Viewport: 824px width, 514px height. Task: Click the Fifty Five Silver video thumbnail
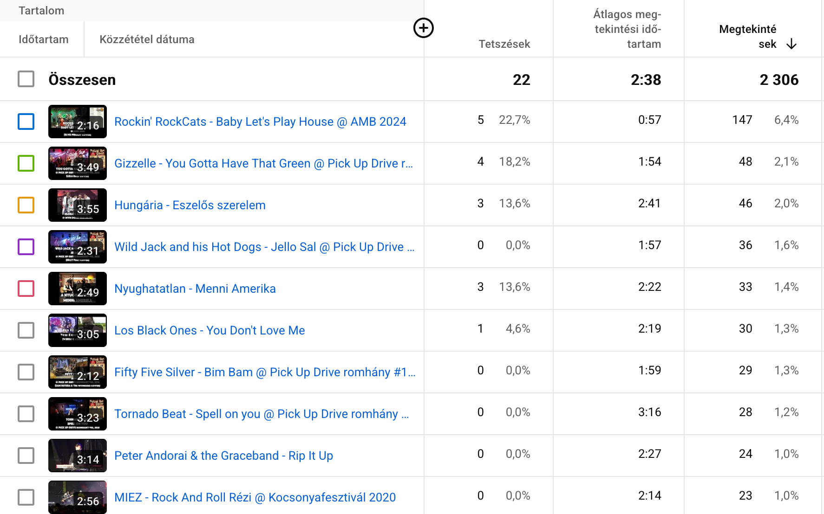(x=77, y=372)
